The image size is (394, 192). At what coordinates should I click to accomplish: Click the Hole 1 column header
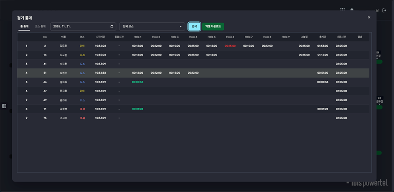tap(137, 37)
